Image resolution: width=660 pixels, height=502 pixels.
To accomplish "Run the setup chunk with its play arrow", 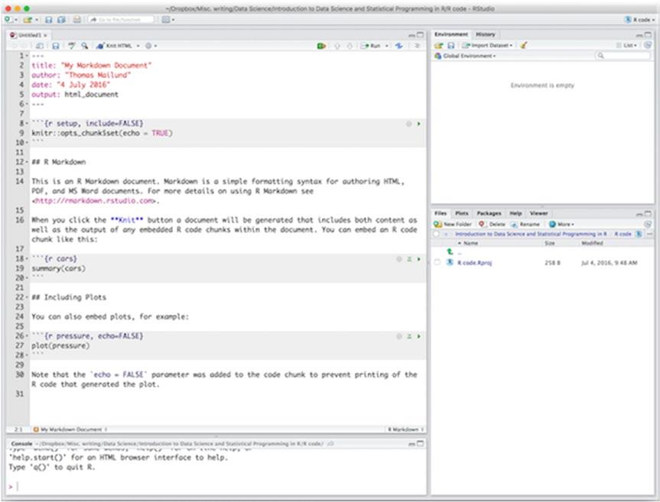I will pos(419,124).
